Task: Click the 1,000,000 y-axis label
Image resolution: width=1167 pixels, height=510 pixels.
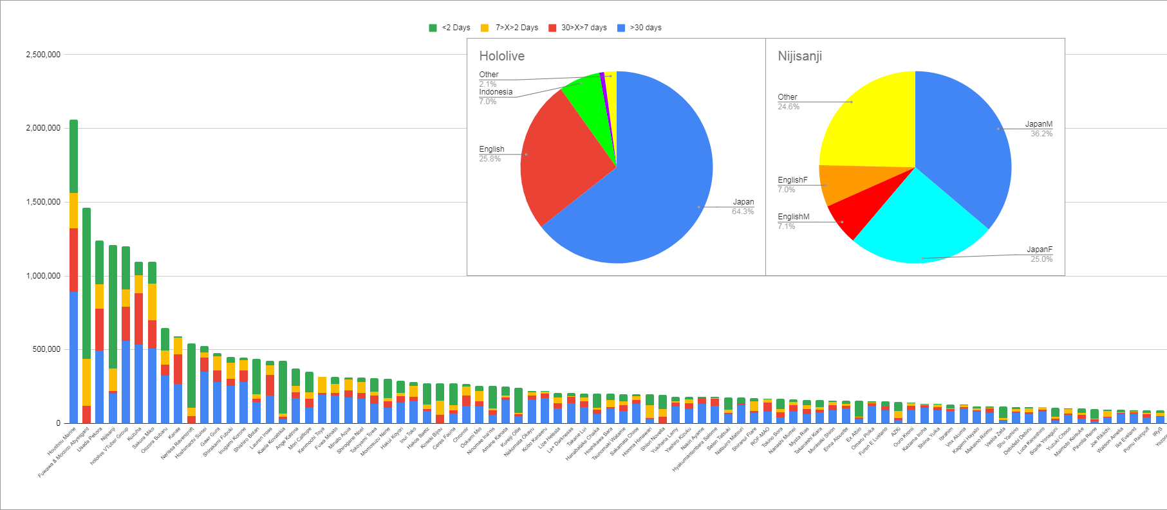Action: click(43, 276)
